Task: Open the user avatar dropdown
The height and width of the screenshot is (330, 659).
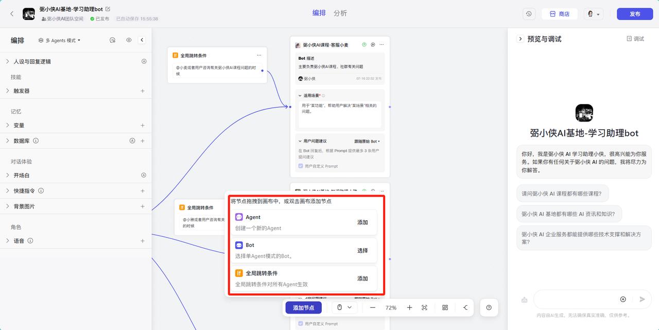Action: pyautogui.click(x=593, y=14)
